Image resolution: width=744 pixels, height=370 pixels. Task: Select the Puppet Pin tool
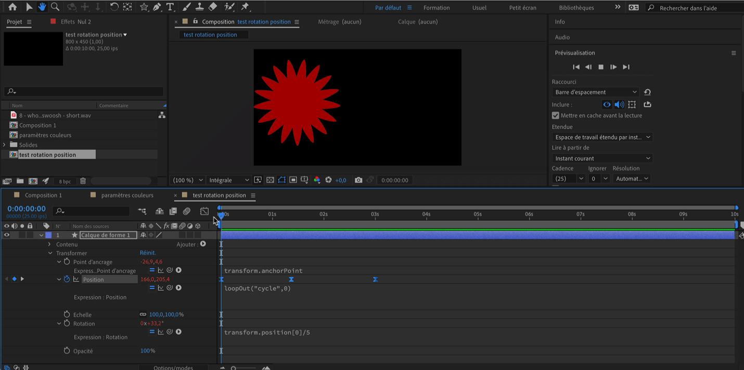click(245, 7)
